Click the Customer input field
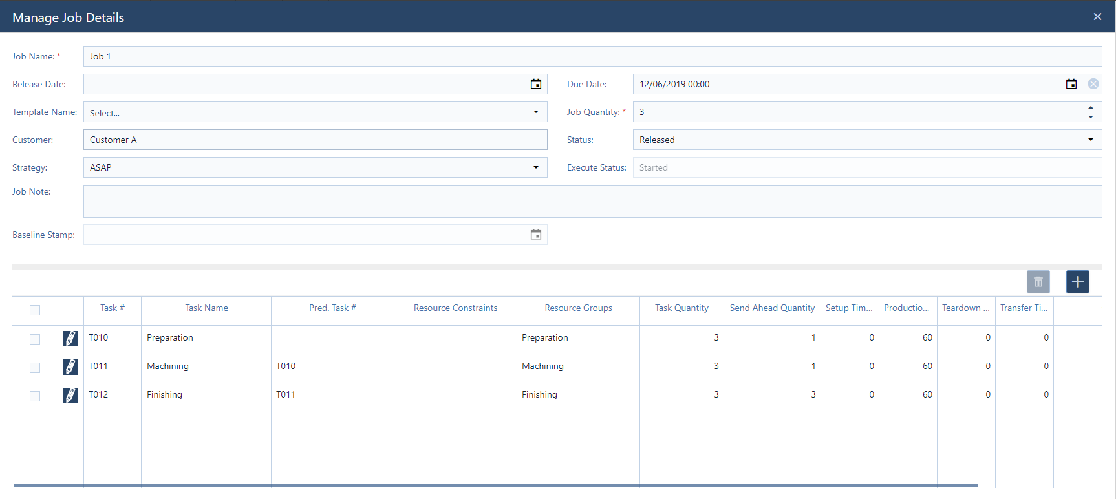The width and height of the screenshot is (1116, 499). pos(315,140)
